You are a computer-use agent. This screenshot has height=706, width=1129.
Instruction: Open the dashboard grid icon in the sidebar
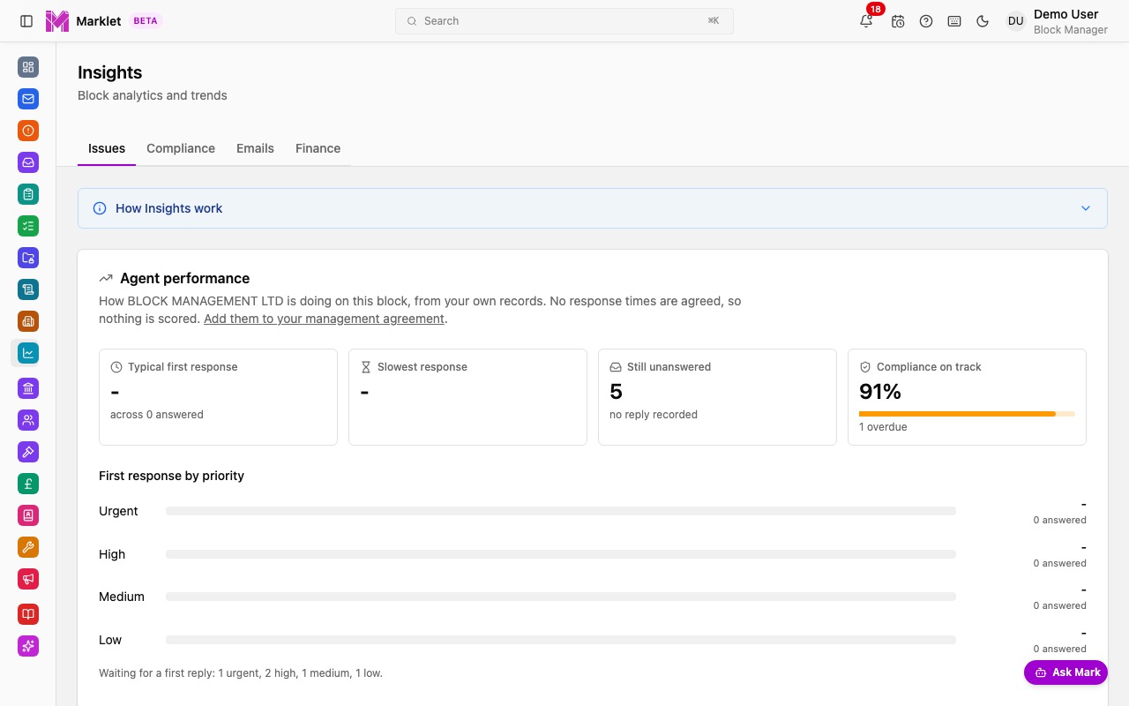click(28, 67)
